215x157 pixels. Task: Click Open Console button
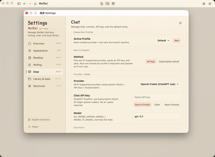(x=172, y=105)
